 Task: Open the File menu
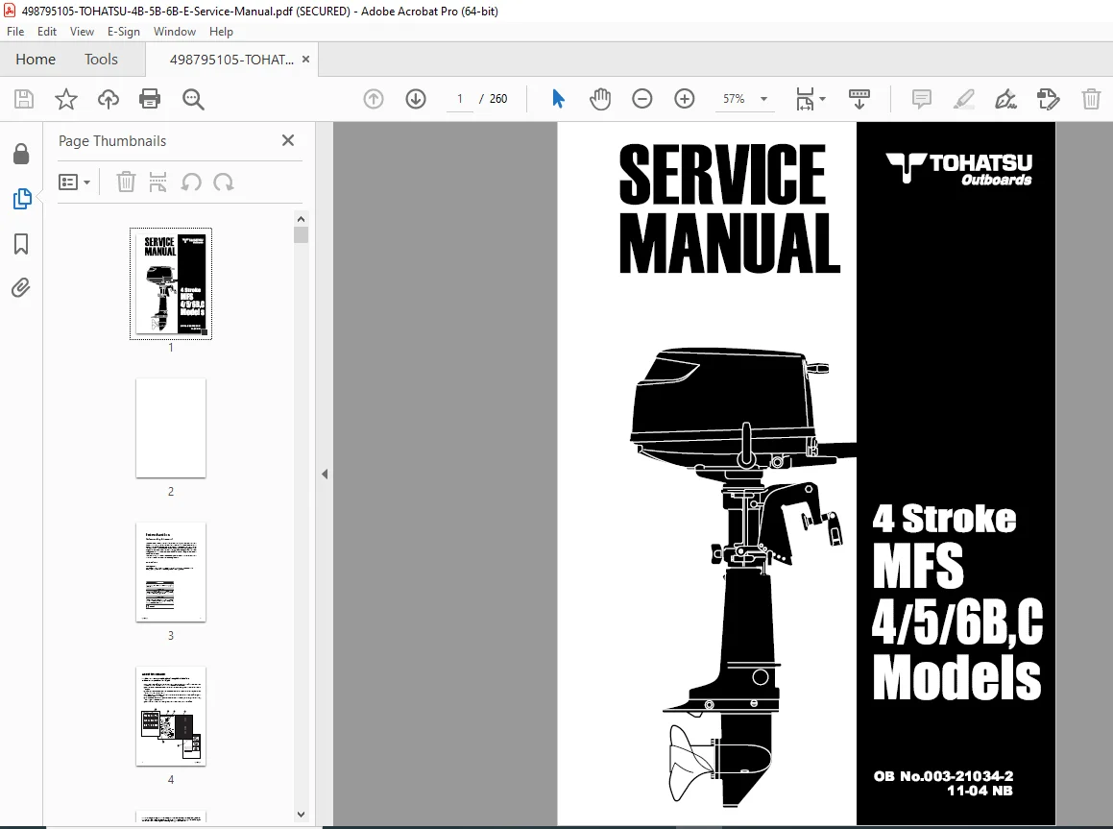click(15, 32)
